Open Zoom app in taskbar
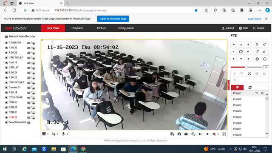This screenshot has width=272, height=153. click(44, 149)
